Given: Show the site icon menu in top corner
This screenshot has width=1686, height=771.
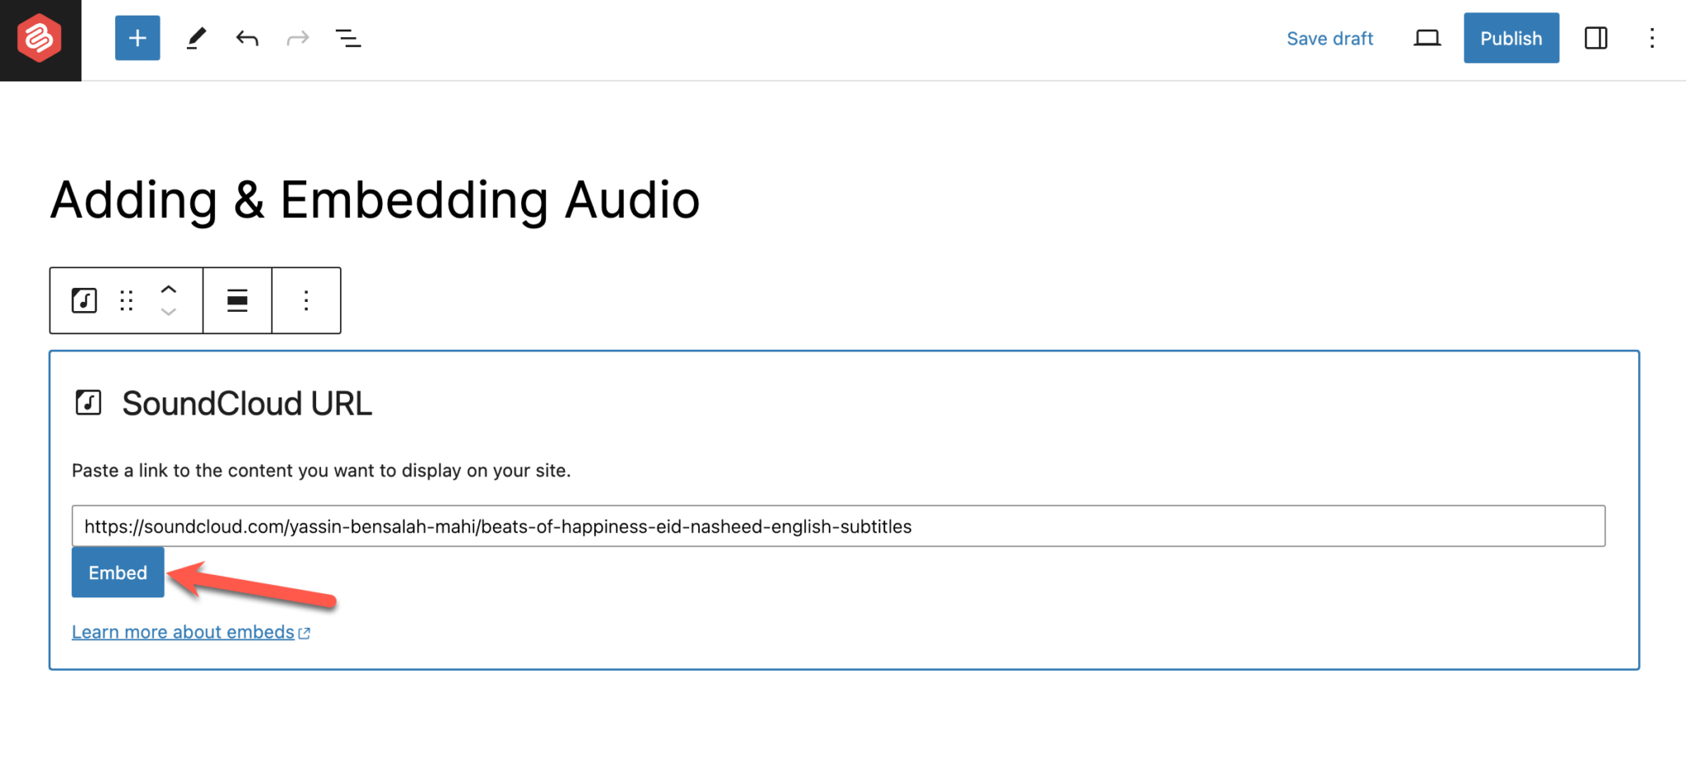Looking at the screenshot, I should [x=40, y=39].
